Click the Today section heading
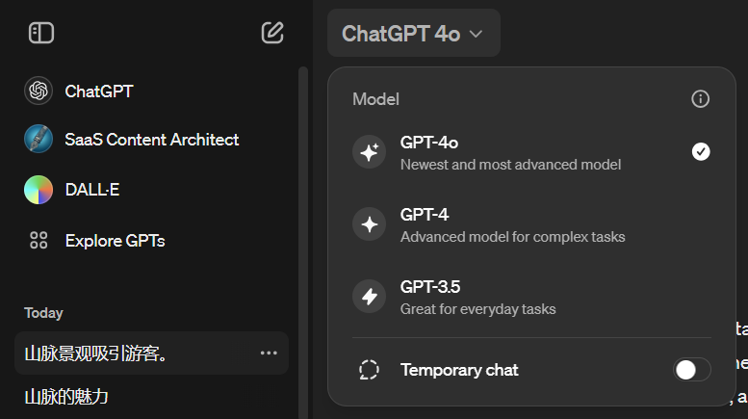Image resolution: width=748 pixels, height=419 pixels. [43, 313]
